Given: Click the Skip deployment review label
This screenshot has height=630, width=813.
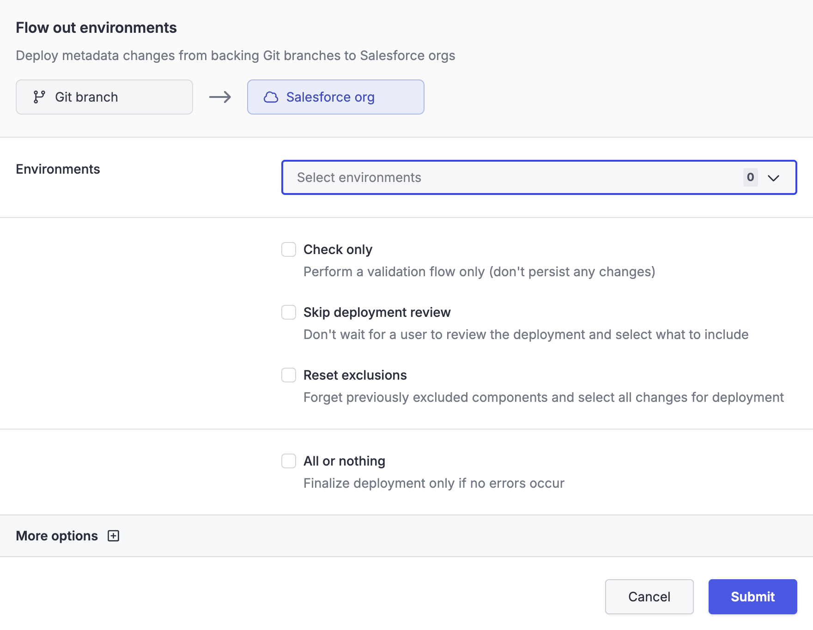Looking at the screenshot, I should [x=377, y=312].
